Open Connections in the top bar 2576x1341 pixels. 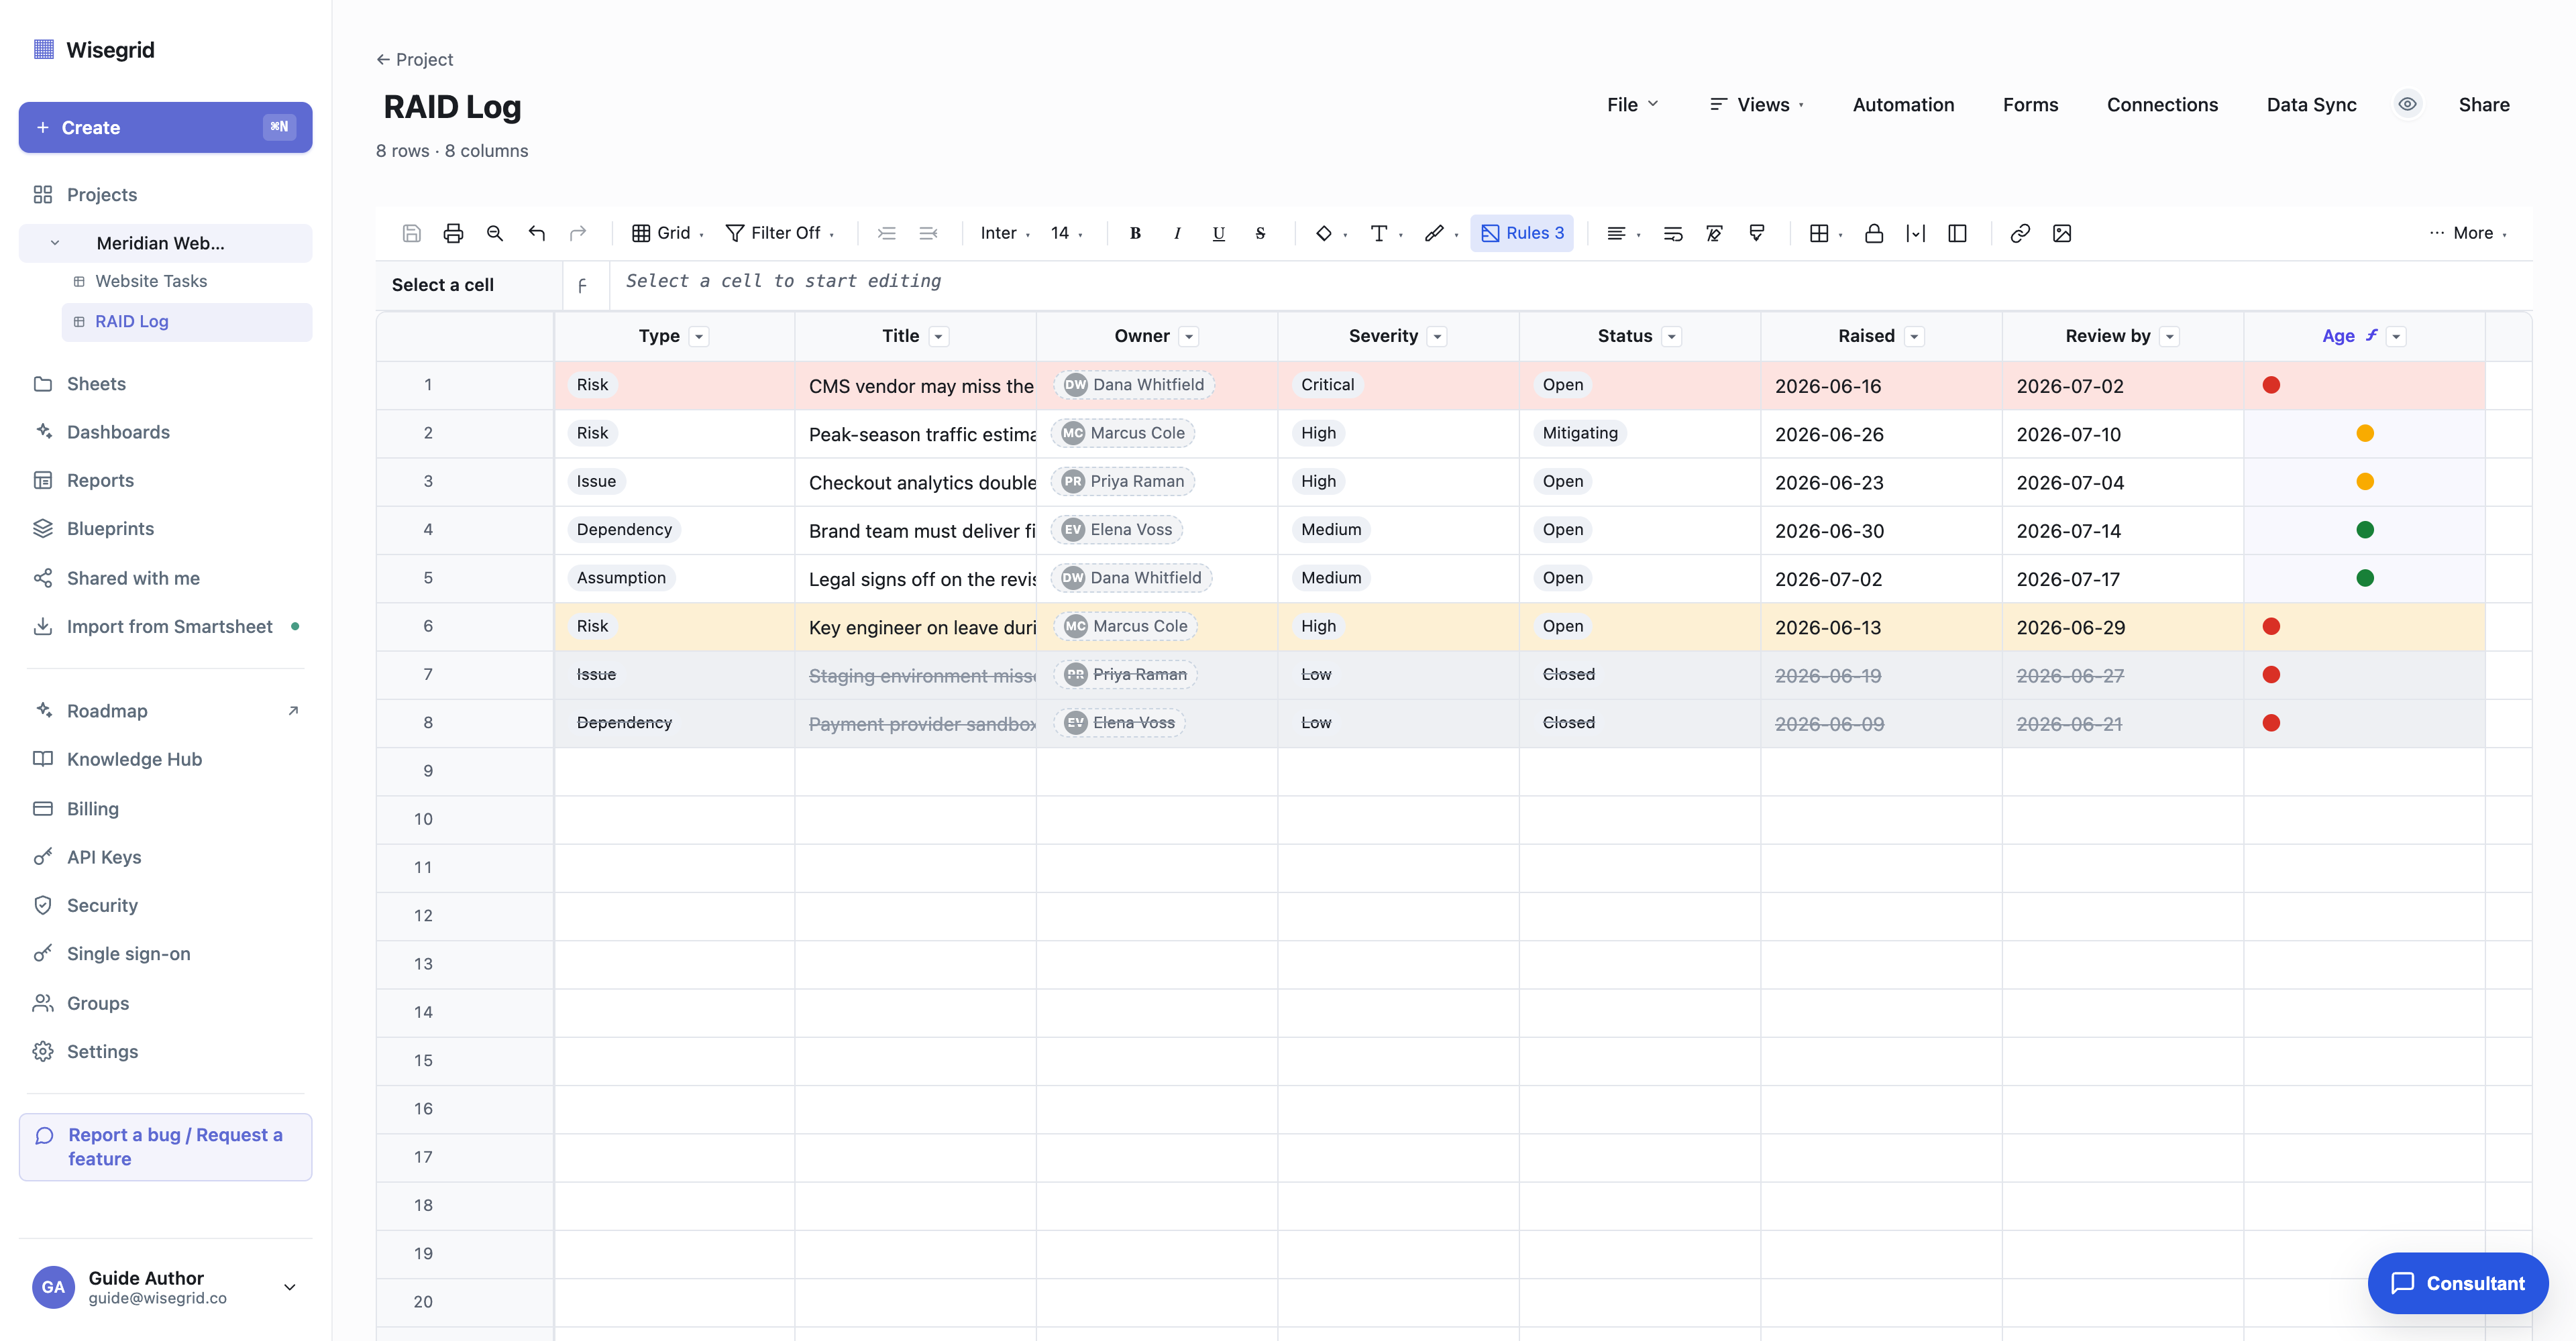click(x=2162, y=105)
